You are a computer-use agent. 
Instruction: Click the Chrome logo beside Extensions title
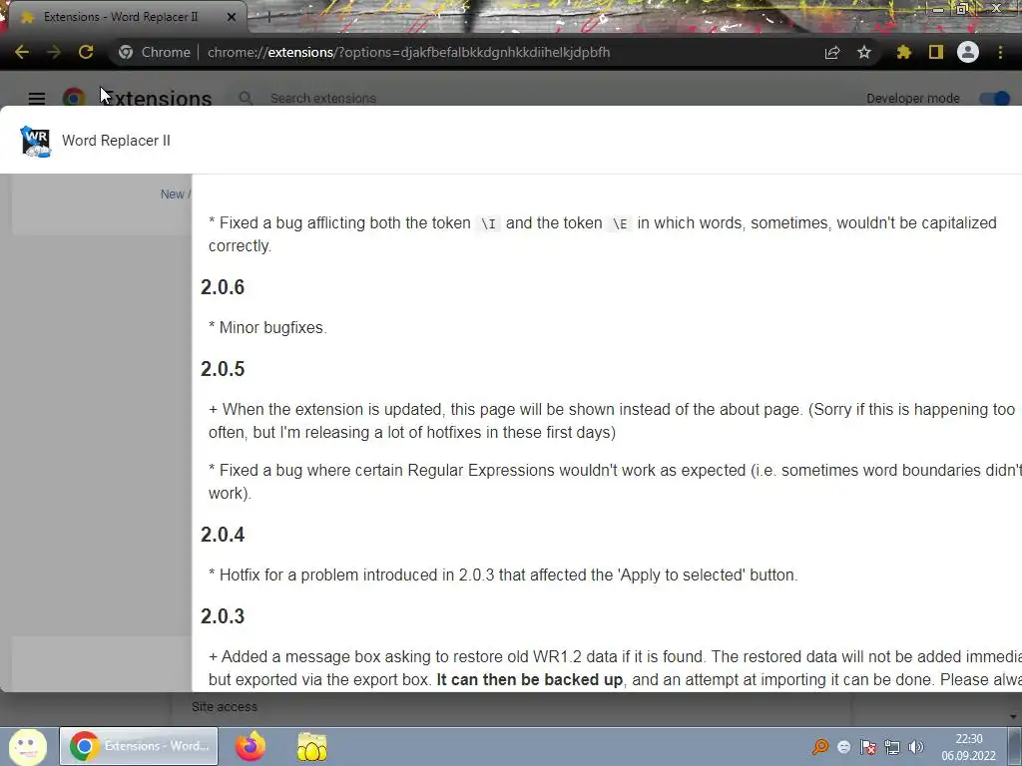tap(74, 97)
